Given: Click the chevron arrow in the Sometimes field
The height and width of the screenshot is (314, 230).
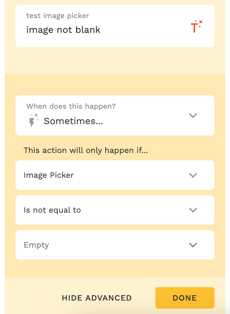Looking at the screenshot, I should pos(193,115).
